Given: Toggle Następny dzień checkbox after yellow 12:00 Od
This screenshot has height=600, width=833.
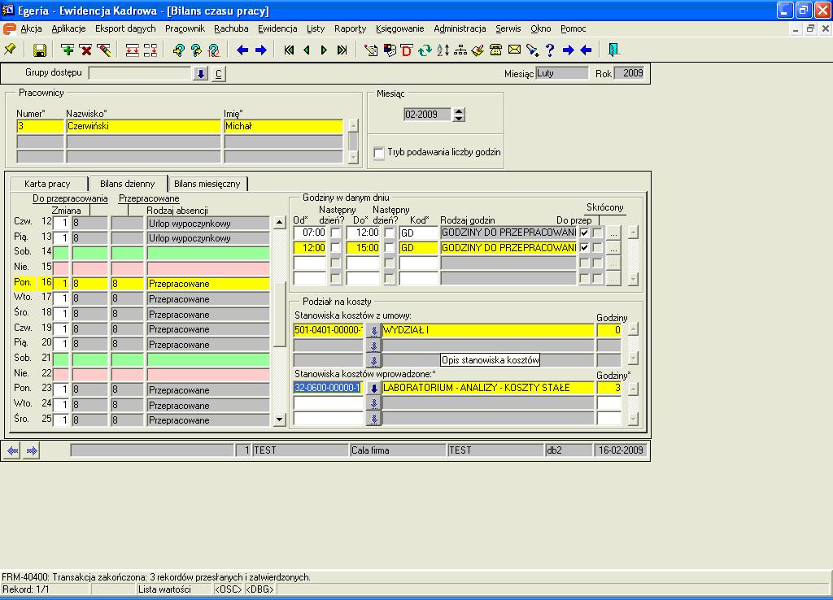Looking at the screenshot, I should point(336,247).
